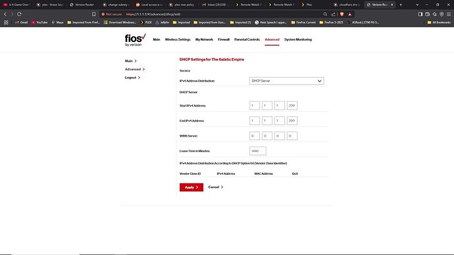Viewport: 454px width, 255px height.
Task: Switch to the Is It Game Over tab
Action: pyautogui.click(x=17, y=5)
